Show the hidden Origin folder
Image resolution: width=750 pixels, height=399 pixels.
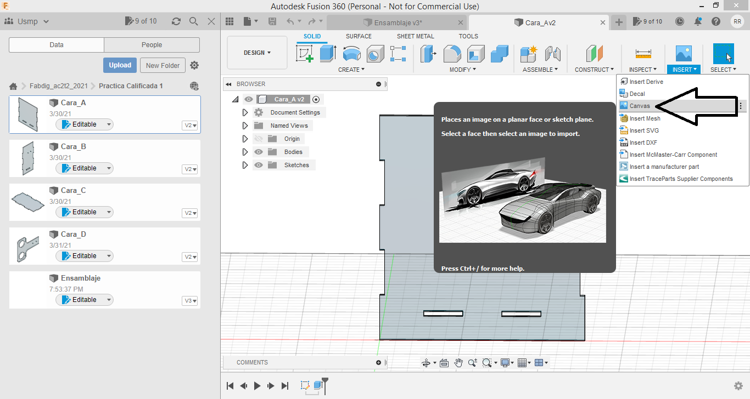click(258, 139)
